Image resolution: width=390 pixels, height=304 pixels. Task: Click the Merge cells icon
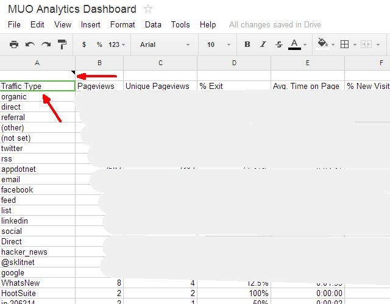tap(366, 44)
